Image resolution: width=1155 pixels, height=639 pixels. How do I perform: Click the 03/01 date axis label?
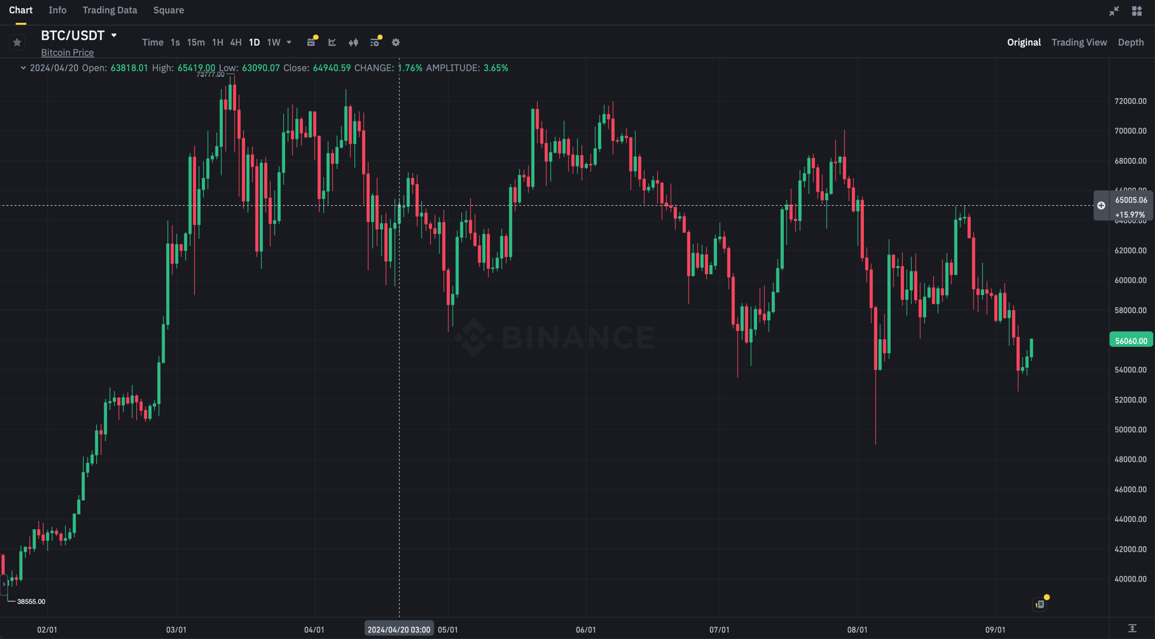176,630
